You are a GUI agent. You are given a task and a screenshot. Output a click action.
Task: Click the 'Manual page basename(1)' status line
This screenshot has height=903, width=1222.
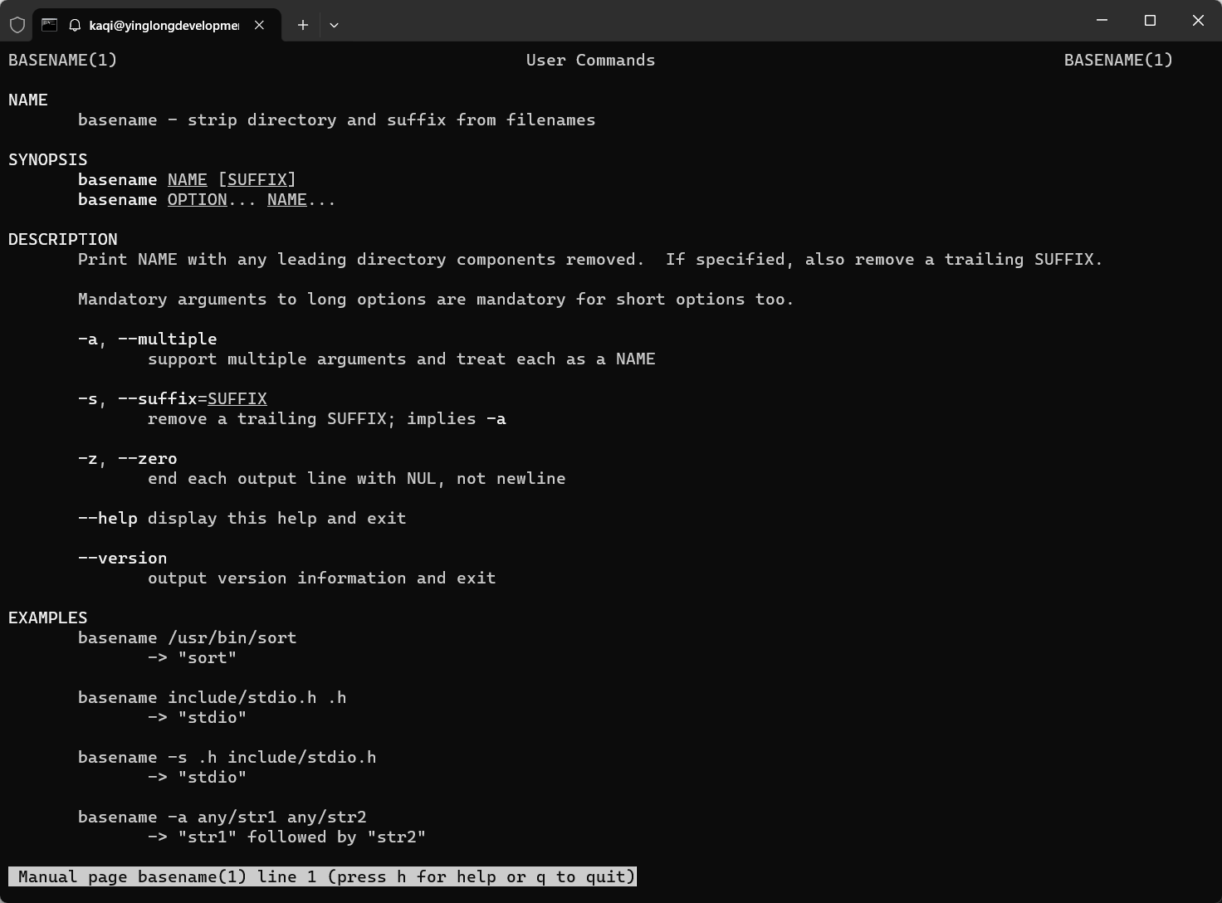click(323, 876)
